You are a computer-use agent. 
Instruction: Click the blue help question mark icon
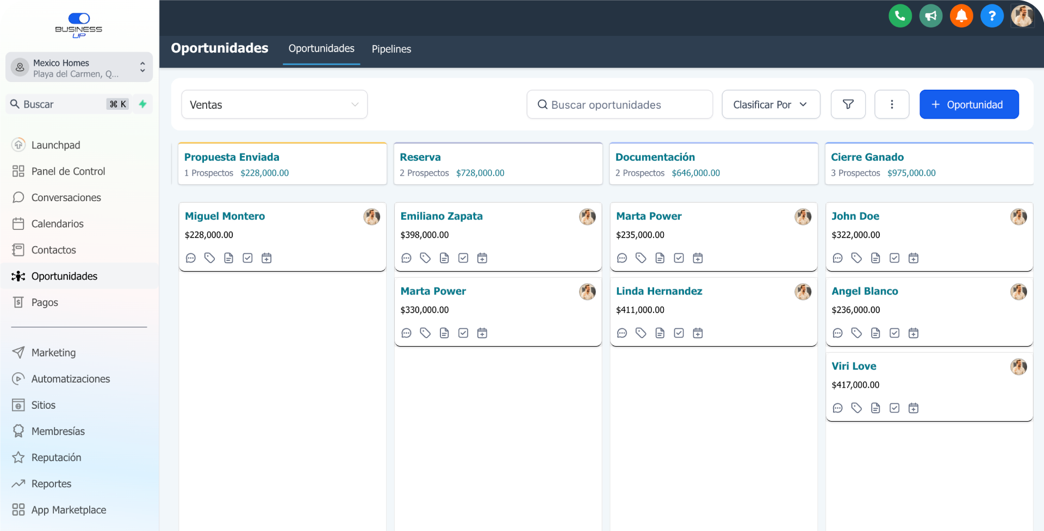pyautogui.click(x=992, y=16)
